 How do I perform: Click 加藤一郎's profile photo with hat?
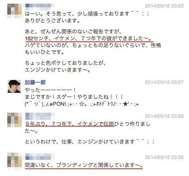(x=14, y=86)
